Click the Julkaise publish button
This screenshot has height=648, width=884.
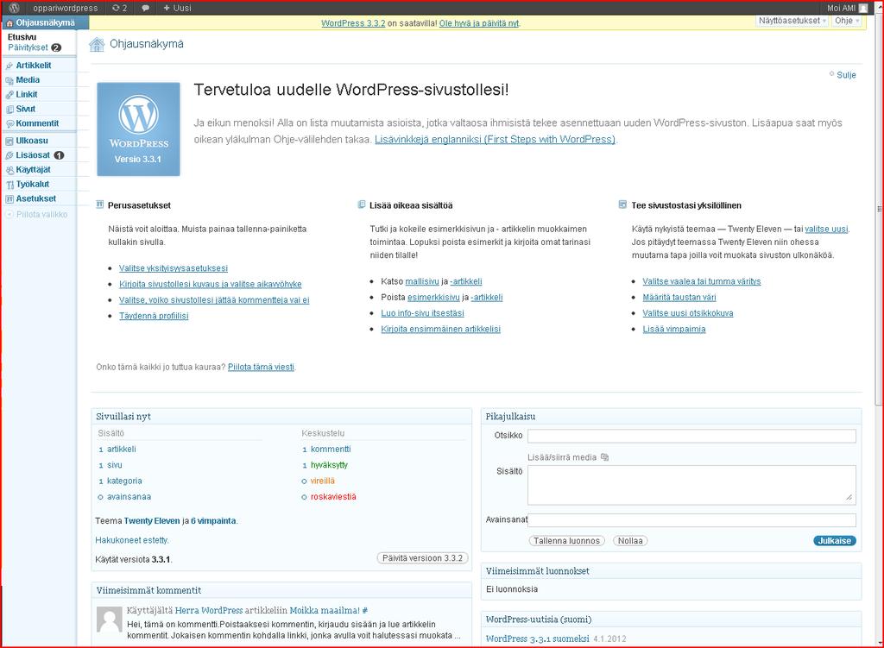[835, 541]
